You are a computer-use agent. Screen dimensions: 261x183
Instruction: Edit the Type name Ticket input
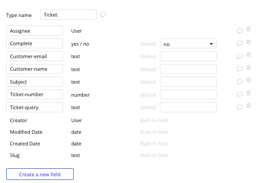coord(68,15)
